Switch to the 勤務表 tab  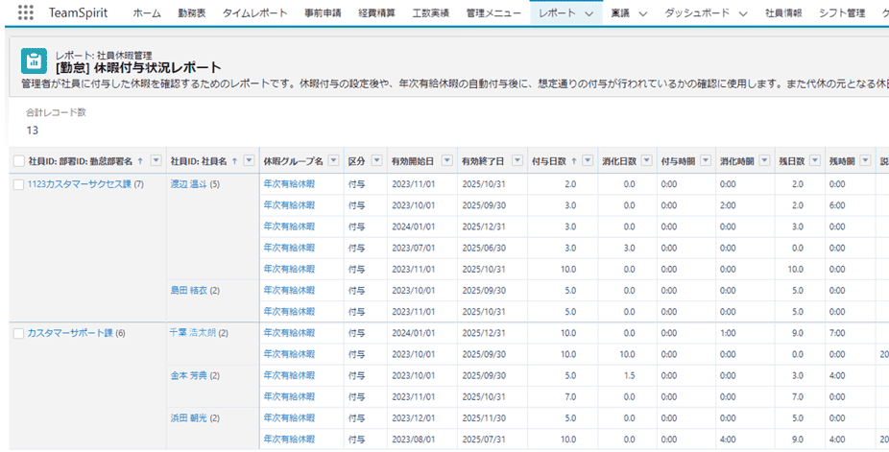tap(191, 13)
